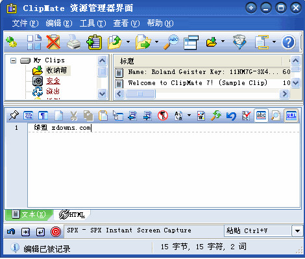305x259 pixels.
Task: Click the Aa change case icon
Action: (x=178, y=116)
